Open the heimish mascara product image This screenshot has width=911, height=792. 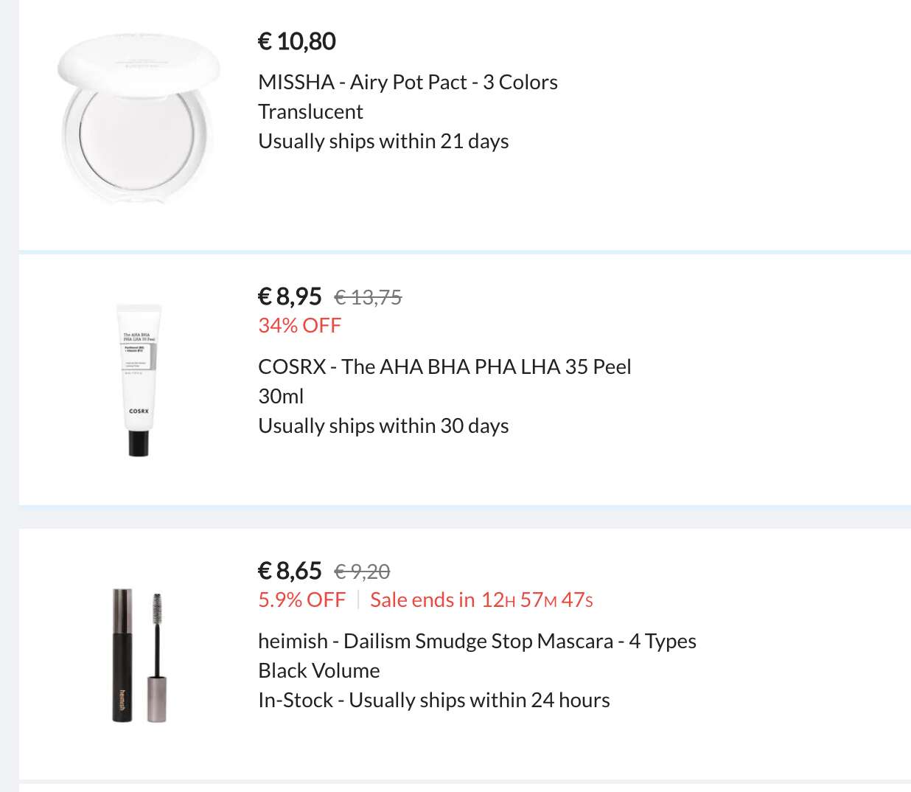pos(139,656)
